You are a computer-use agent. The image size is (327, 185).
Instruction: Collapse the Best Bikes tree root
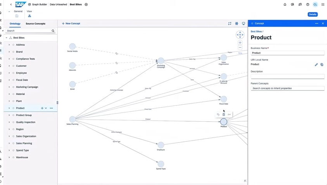click(7, 38)
